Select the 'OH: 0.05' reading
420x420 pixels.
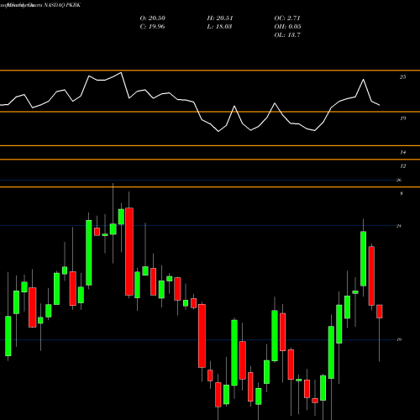click(287, 27)
